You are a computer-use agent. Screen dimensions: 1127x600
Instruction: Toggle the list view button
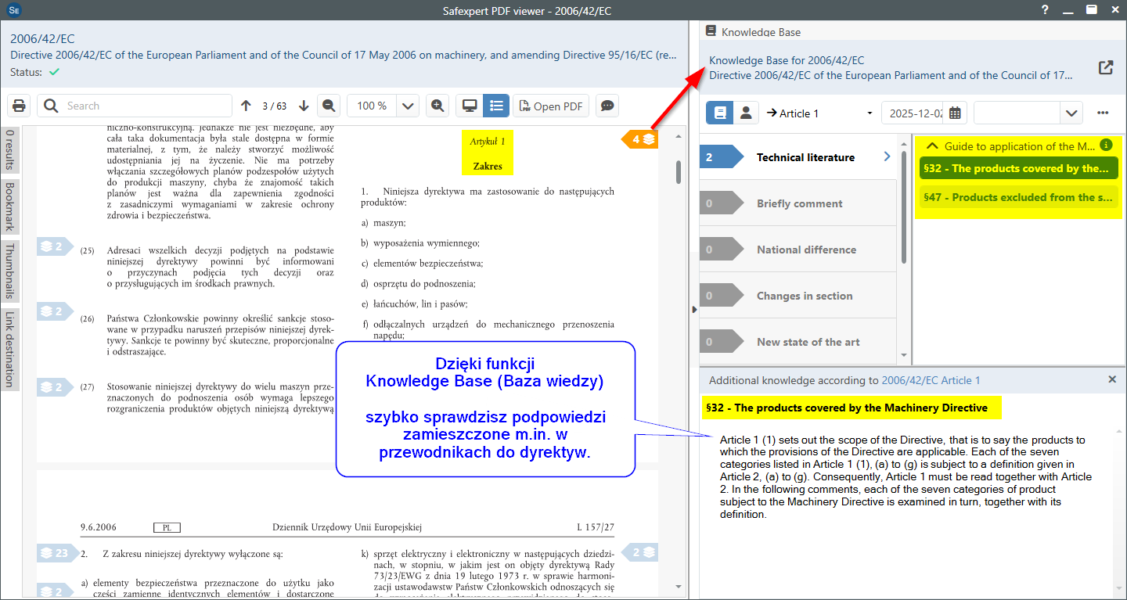pyautogui.click(x=495, y=106)
